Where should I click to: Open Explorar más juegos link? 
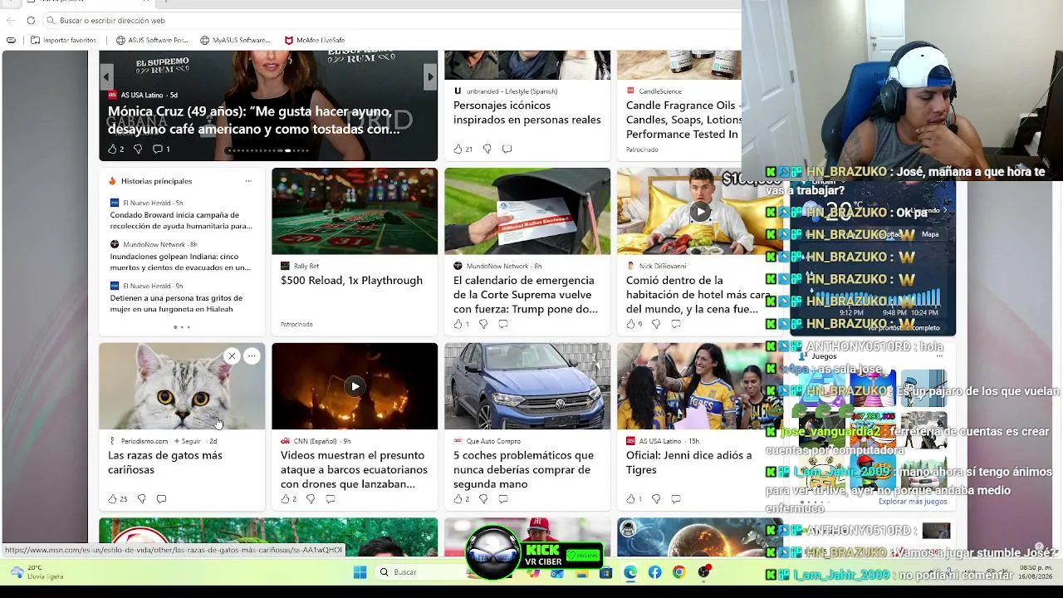click(913, 502)
